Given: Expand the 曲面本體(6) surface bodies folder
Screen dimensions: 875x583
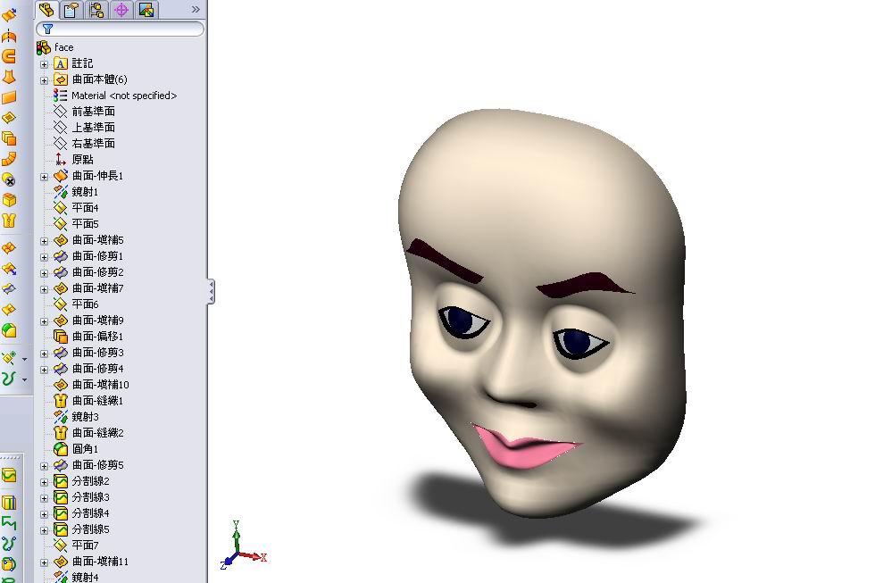Looking at the screenshot, I should tap(45, 79).
